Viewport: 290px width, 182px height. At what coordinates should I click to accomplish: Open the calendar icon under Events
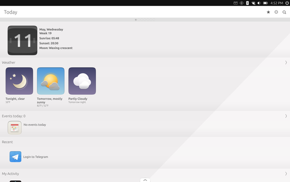click(14, 128)
